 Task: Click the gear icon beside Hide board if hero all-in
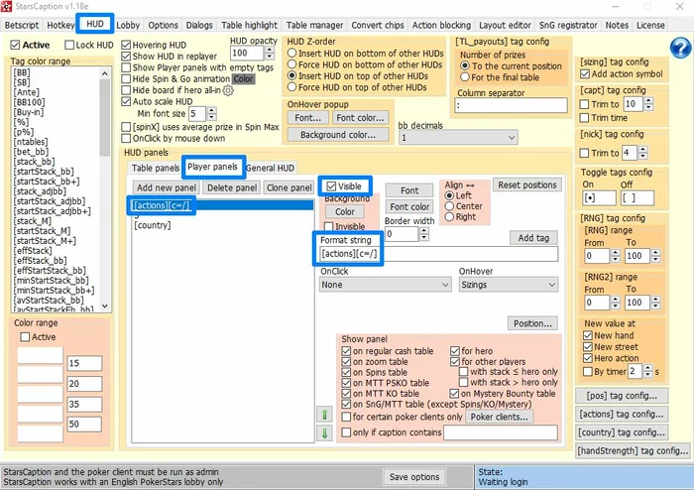(228, 90)
